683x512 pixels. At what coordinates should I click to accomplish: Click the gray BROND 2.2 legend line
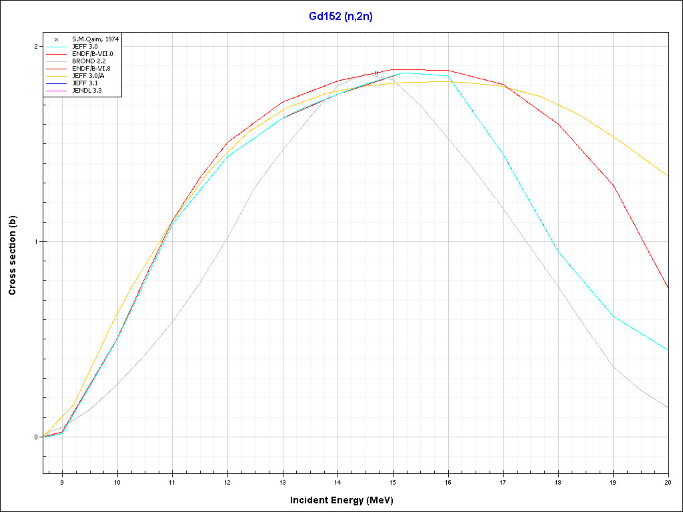pyautogui.click(x=57, y=61)
